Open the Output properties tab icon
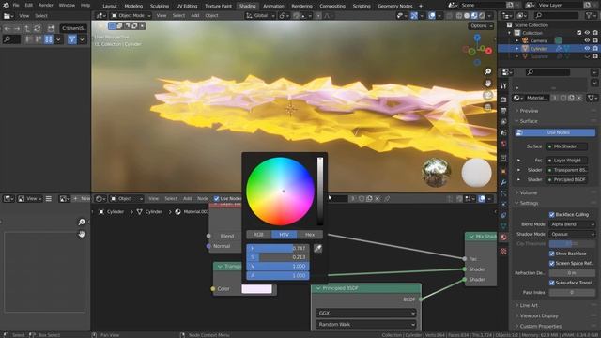This screenshot has width=601, height=338. 503,111
